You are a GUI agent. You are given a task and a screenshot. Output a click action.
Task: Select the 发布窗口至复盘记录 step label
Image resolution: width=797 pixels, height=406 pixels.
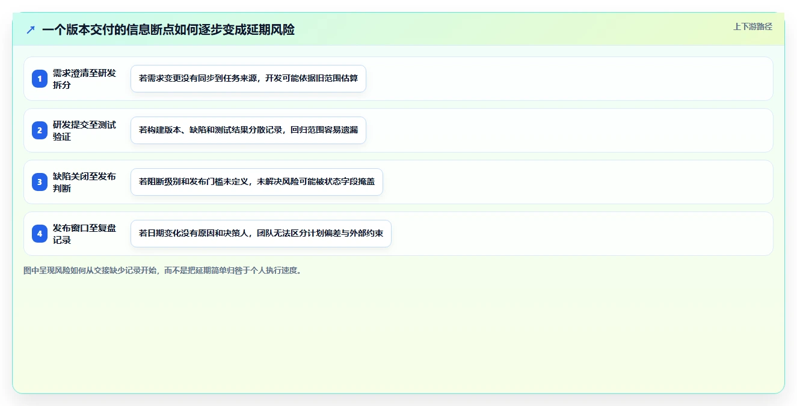(x=84, y=234)
